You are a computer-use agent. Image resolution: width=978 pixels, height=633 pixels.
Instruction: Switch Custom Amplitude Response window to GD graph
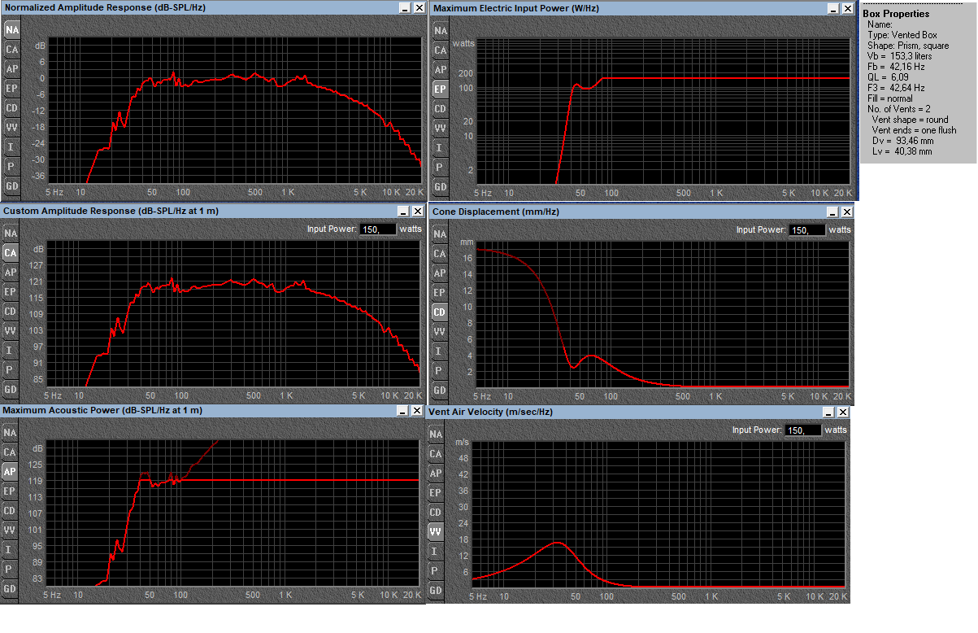(x=11, y=390)
